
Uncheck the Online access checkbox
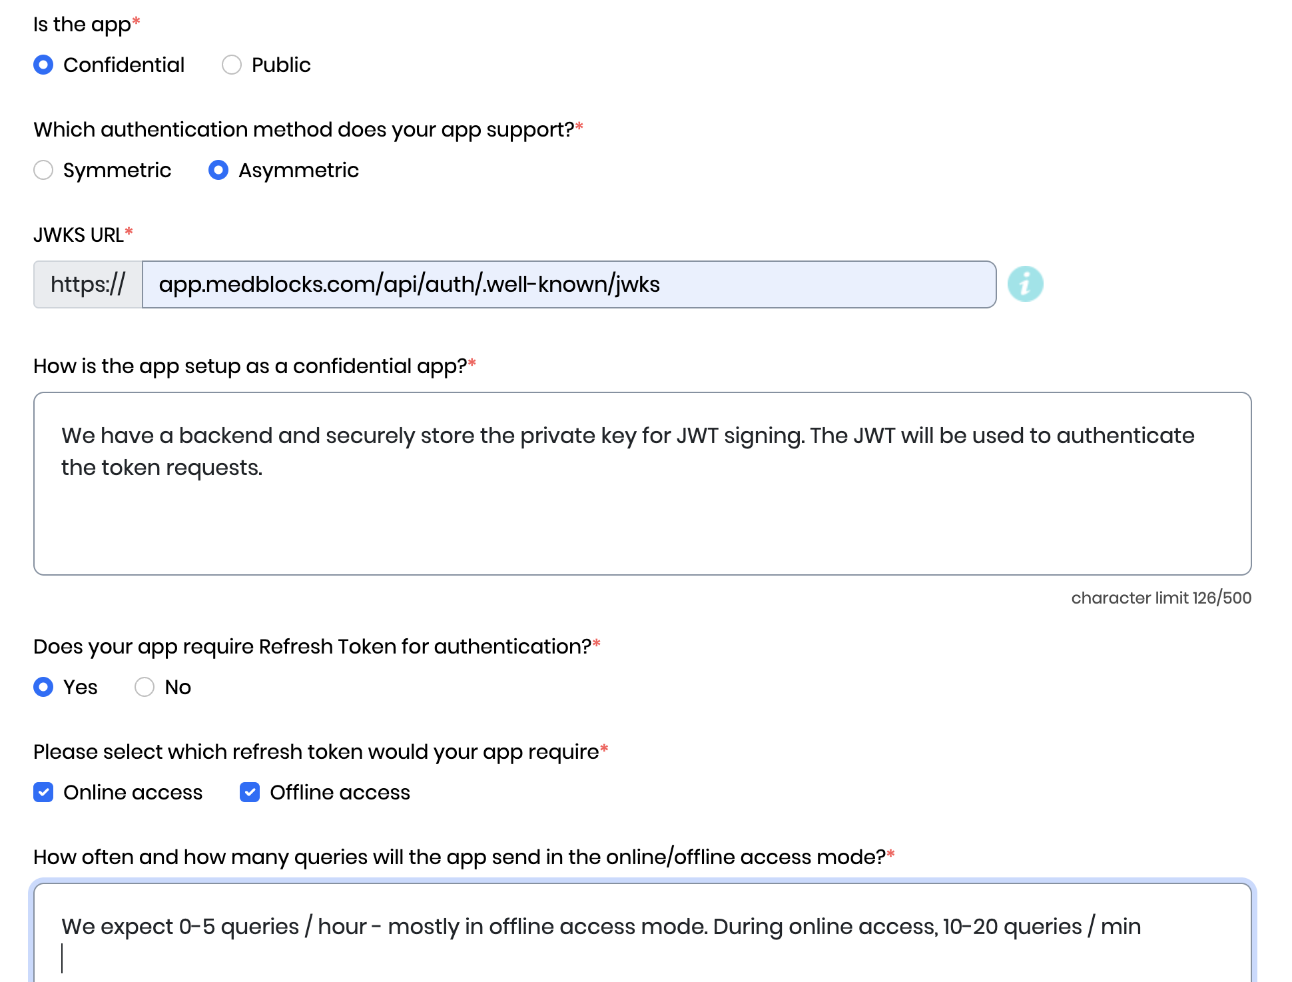point(43,792)
